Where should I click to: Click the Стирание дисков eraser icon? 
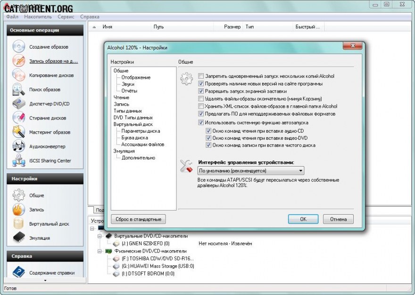tap(18, 118)
